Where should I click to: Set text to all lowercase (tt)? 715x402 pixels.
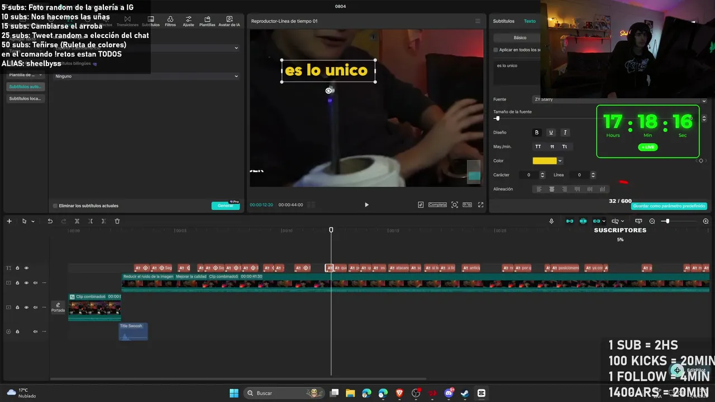coord(552,147)
